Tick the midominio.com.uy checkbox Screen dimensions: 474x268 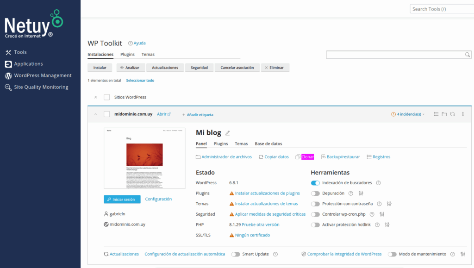107,114
